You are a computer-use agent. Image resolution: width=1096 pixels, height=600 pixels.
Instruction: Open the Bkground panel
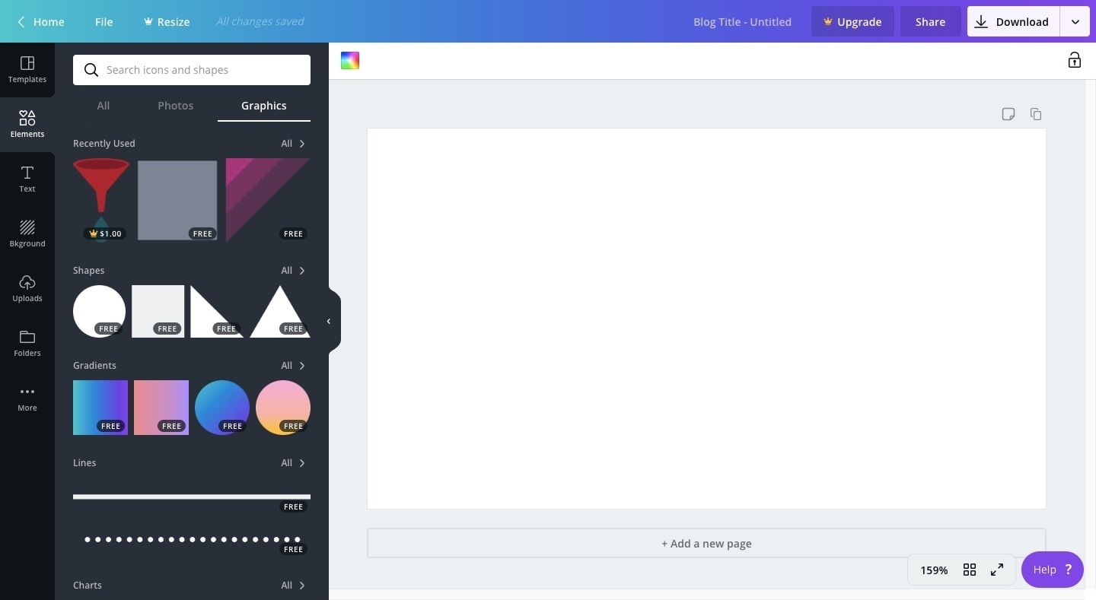coord(27,233)
